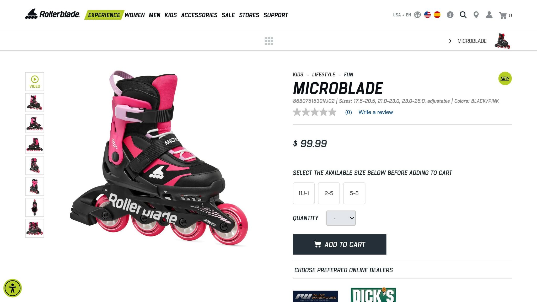Image resolution: width=537 pixels, height=302 pixels.
Task: Rate the product five stars
Action: click(x=332, y=112)
